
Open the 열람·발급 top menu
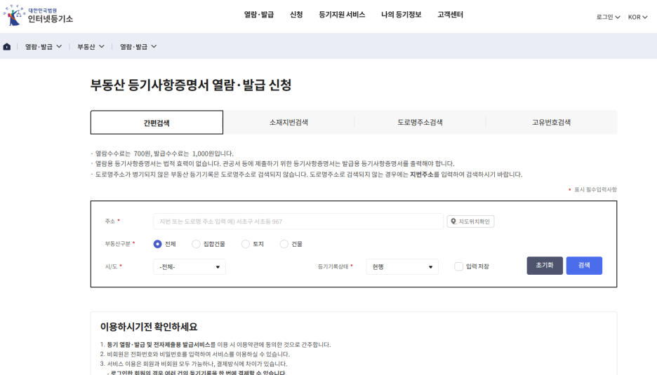point(258,15)
